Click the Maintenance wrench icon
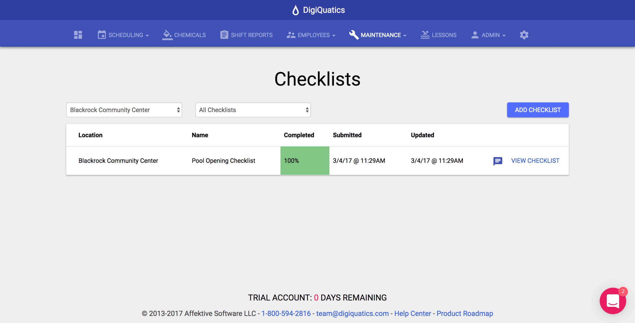 pyautogui.click(x=354, y=35)
